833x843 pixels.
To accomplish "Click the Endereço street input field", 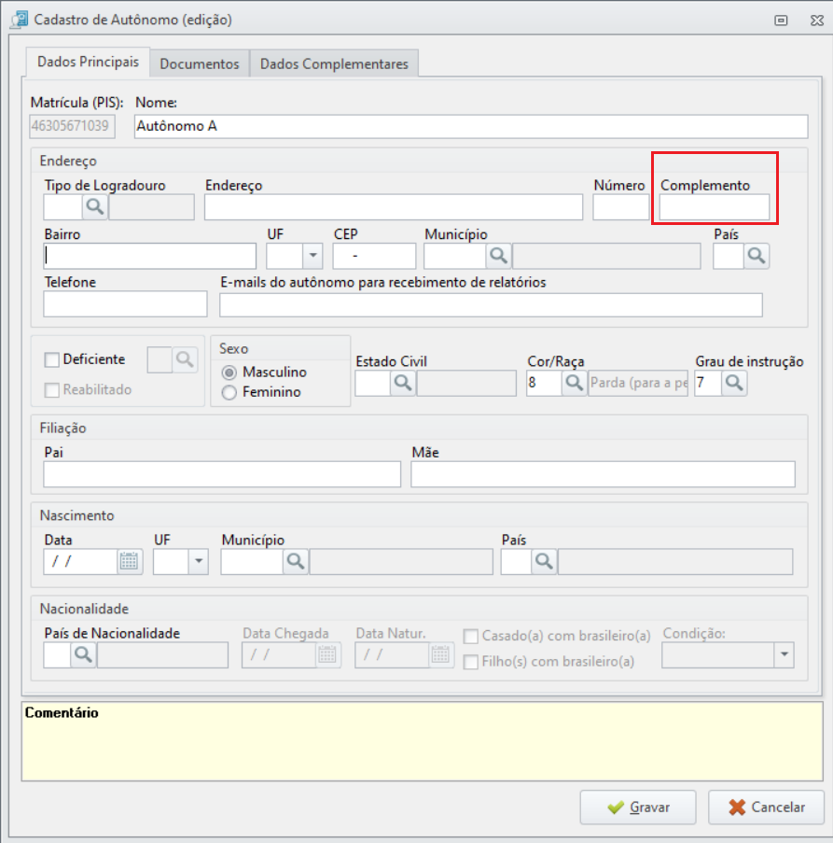I will tap(393, 207).
